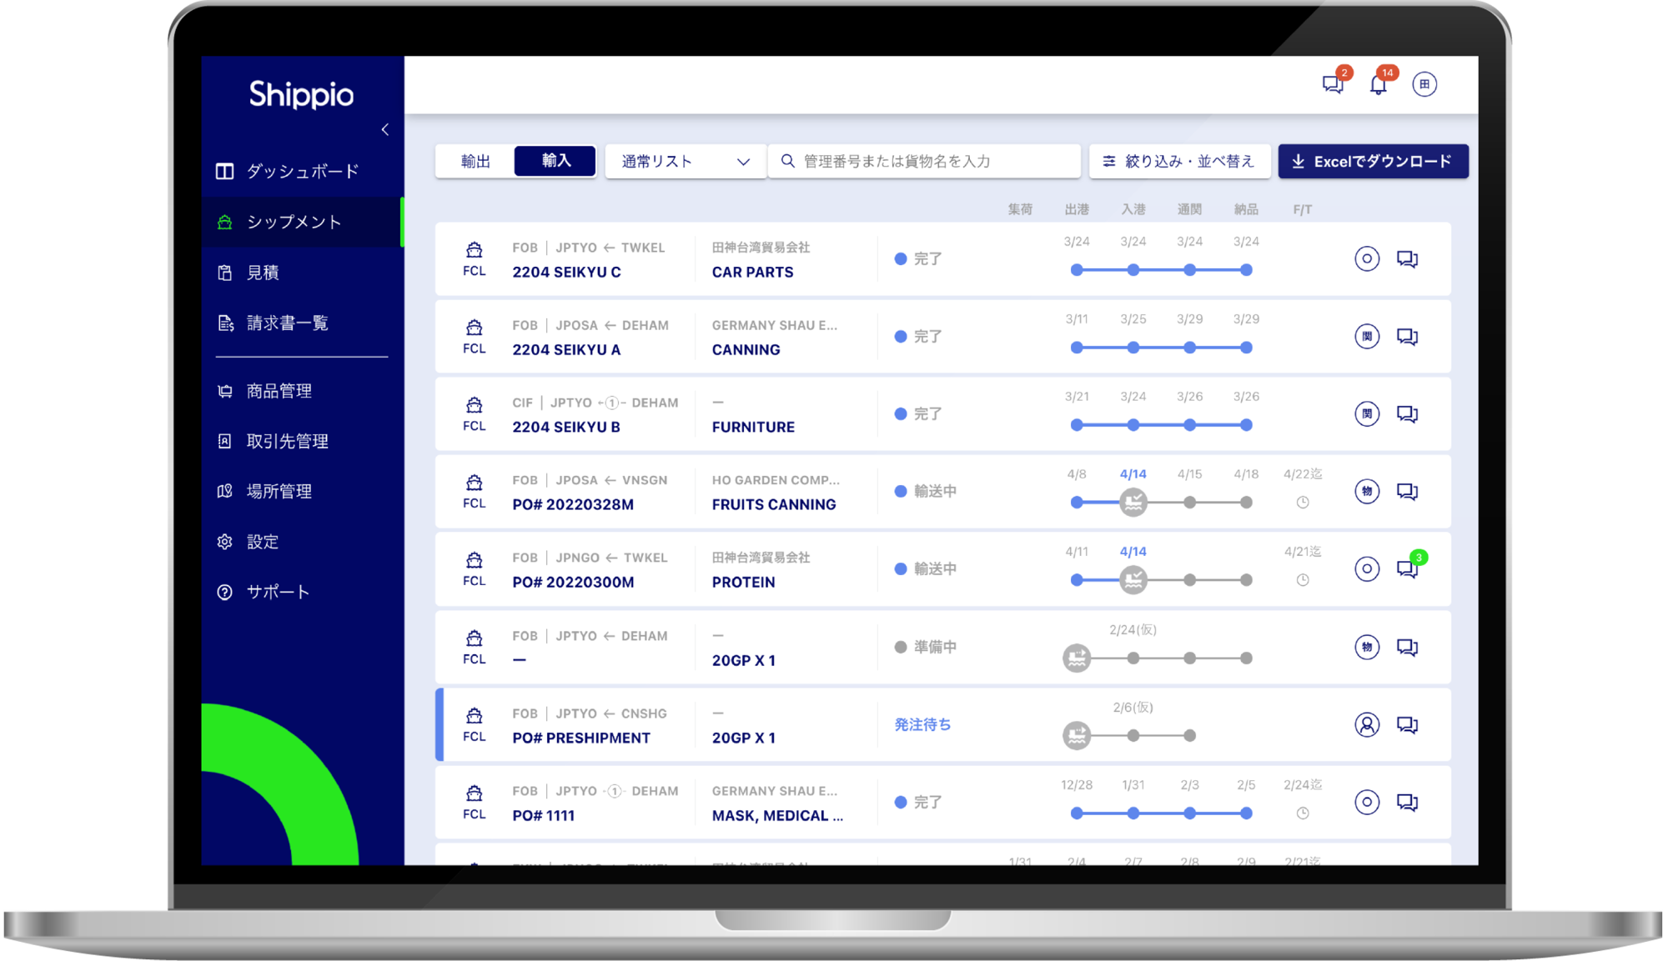Image resolution: width=1668 pixels, height=961 pixels.
Task: Click the customs badge icon on 2204 SEIKYU A row
Action: tap(1367, 337)
